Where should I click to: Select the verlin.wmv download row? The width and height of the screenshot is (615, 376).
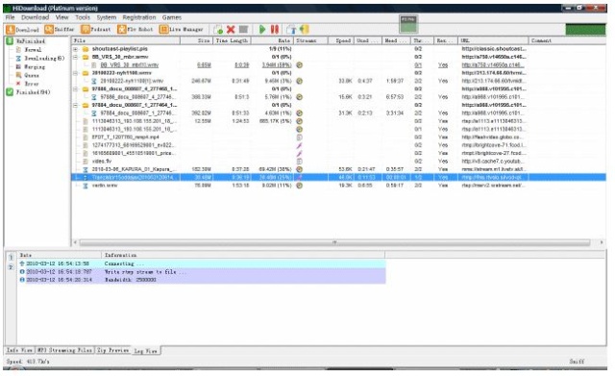point(339,186)
